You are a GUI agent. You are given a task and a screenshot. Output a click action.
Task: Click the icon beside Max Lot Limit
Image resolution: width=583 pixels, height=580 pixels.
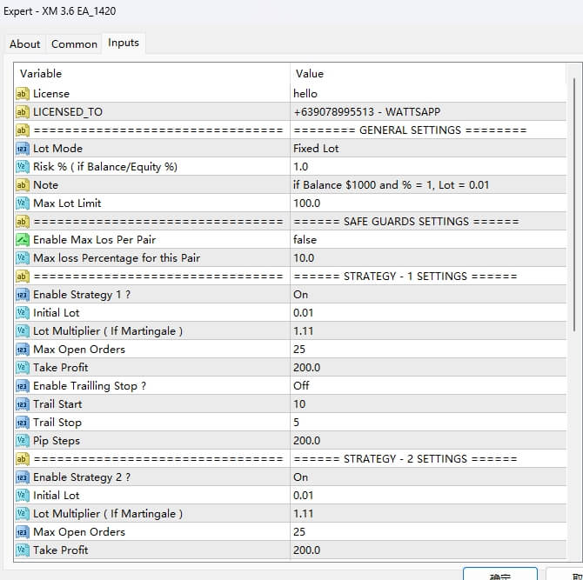23,203
